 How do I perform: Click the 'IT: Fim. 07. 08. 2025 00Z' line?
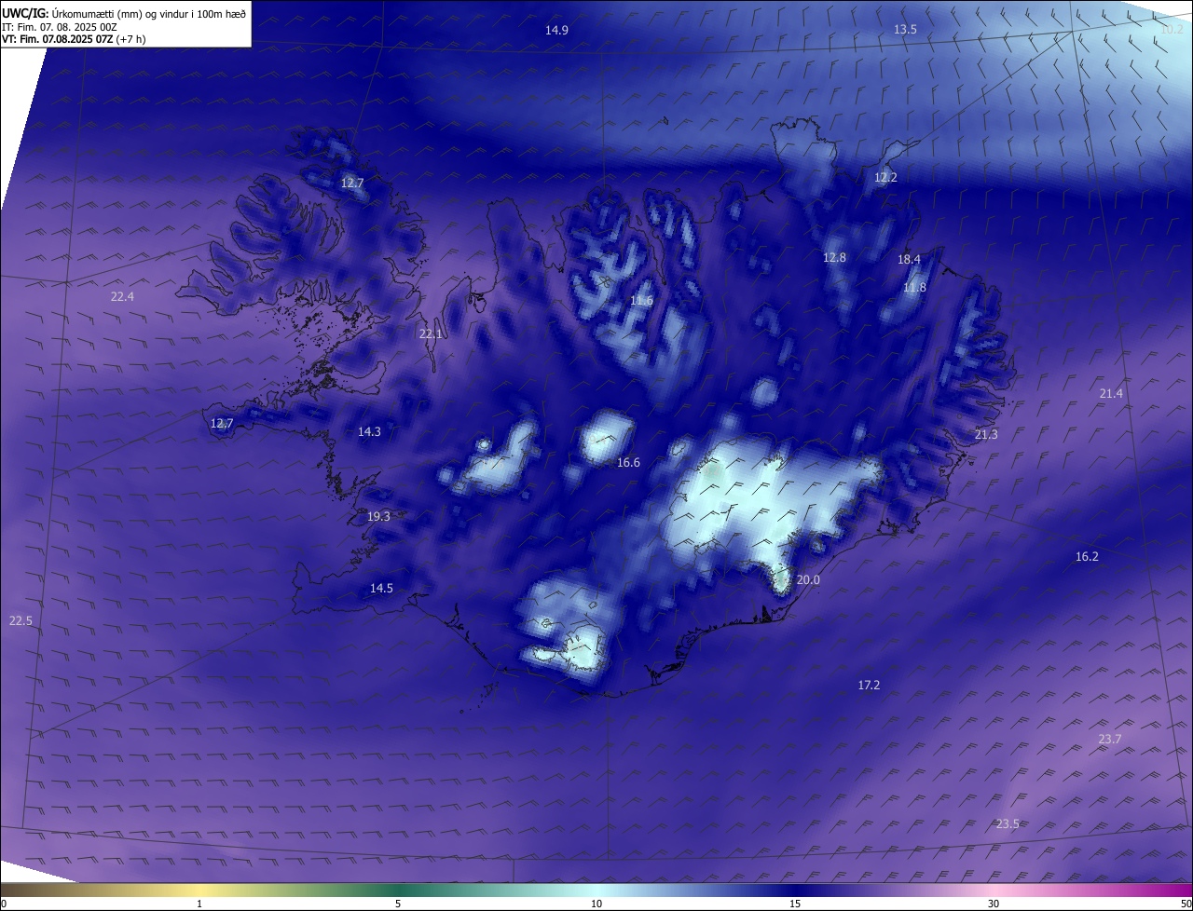[60, 27]
